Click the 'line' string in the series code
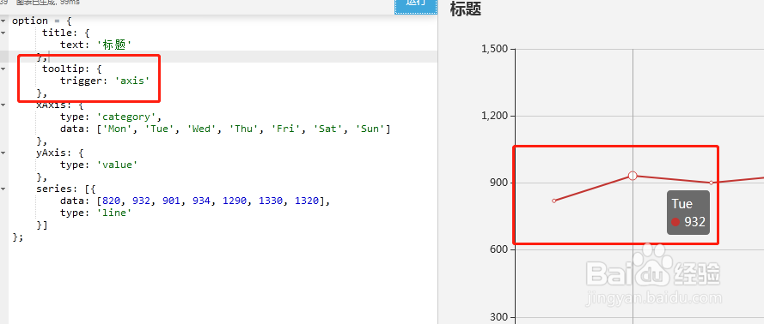The width and height of the screenshot is (764, 324). 114,213
